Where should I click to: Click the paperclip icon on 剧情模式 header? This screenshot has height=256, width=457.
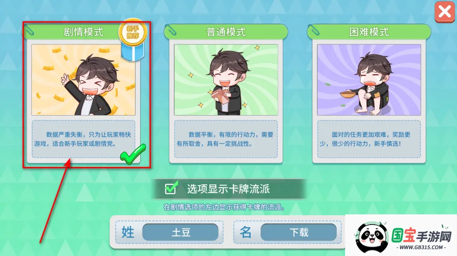click(x=29, y=30)
